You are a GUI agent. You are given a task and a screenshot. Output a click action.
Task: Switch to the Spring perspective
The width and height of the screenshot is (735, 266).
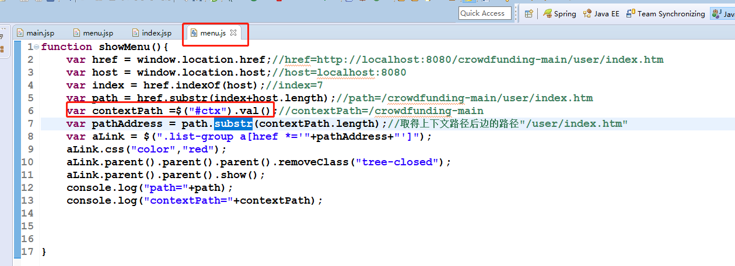click(x=559, y=13)
